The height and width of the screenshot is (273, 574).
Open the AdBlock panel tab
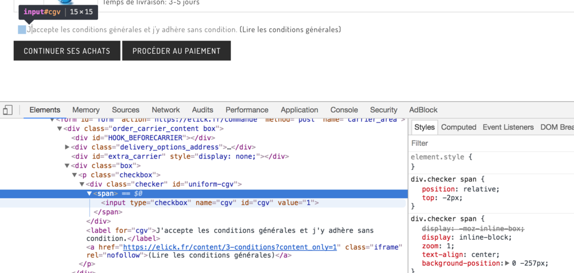(x=423, y=110)
